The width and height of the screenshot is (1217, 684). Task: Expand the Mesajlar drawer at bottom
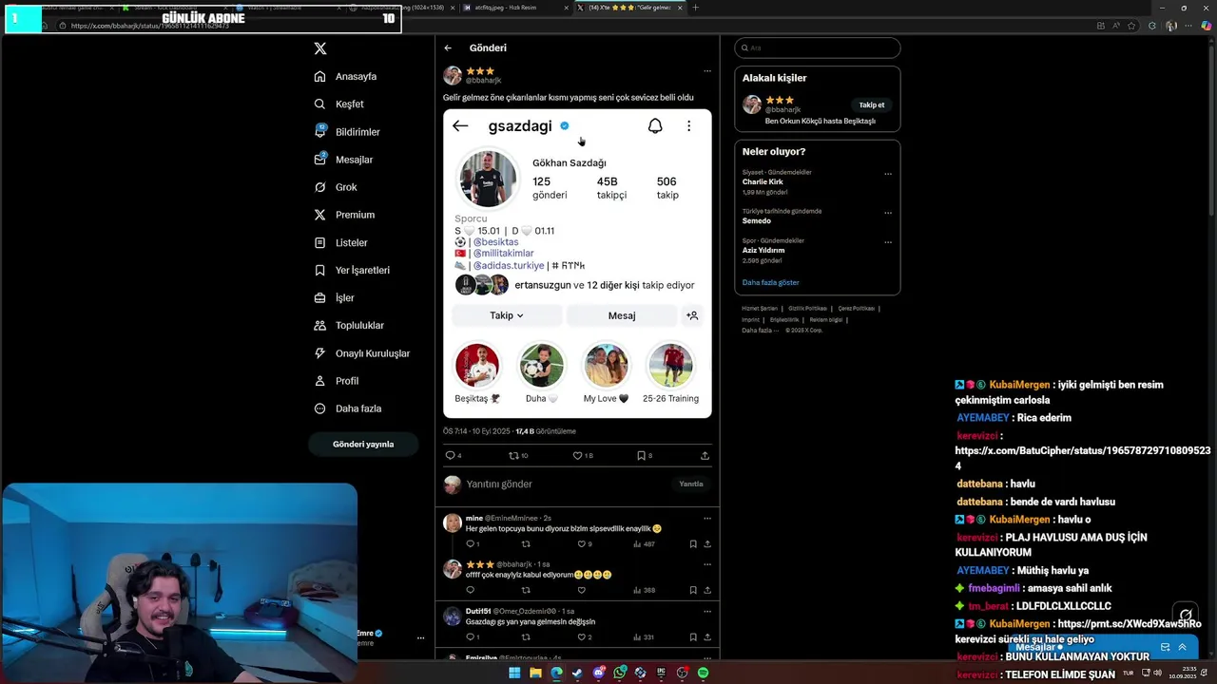pos(1182,647)
